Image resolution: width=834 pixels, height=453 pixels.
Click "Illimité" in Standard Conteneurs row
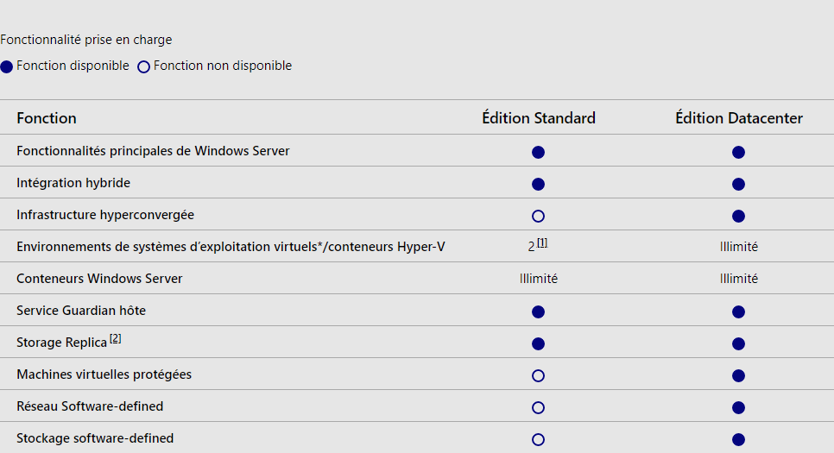point(538,279)
